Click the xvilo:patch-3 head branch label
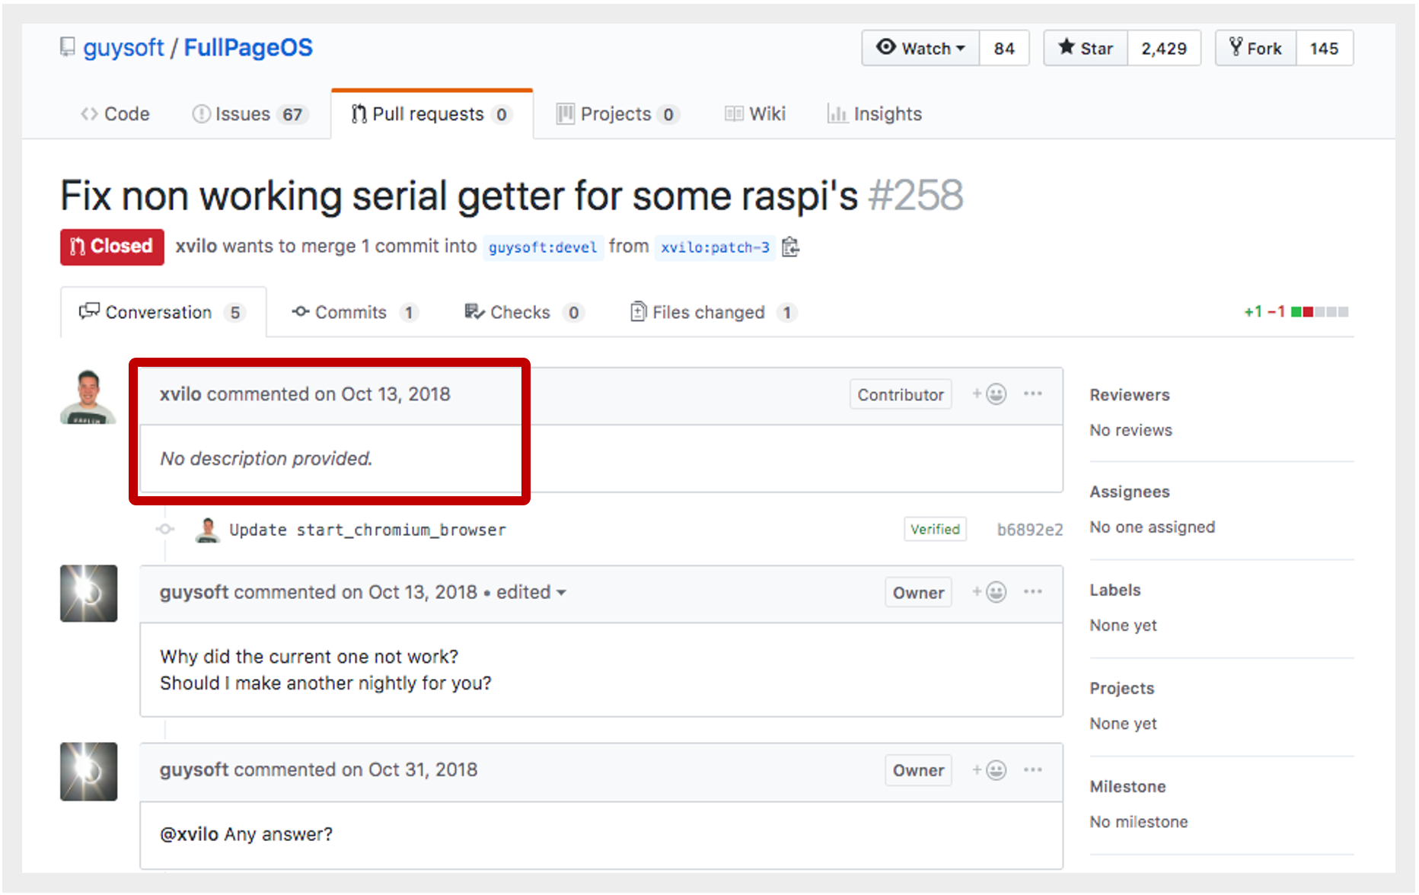The height and width of the screenshot is (895, 1419). [715, 247]
